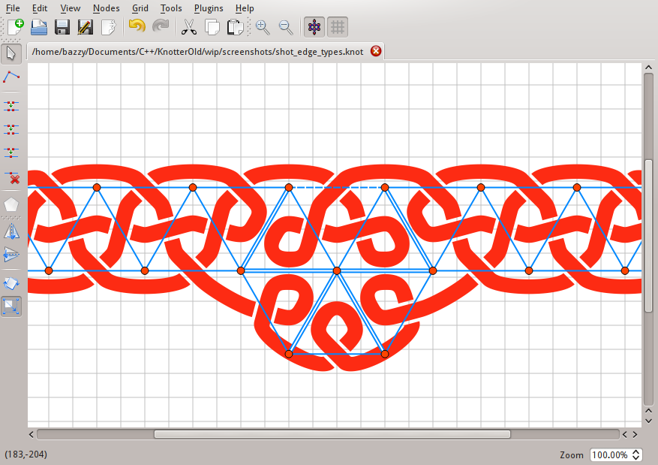658x465 pixels.
Task: Open the File menu
Action: (13, 8)
